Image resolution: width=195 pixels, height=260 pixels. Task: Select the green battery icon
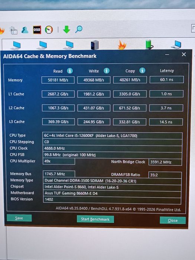pyautogui.click(x=149, y=45)
